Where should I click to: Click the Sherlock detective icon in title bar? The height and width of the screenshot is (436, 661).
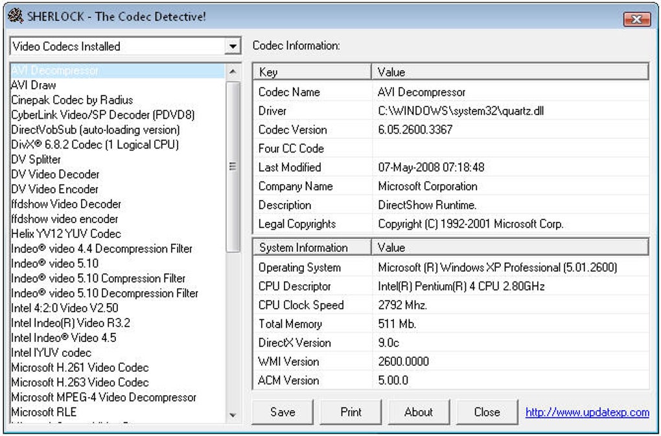click(x=16, y=16)
